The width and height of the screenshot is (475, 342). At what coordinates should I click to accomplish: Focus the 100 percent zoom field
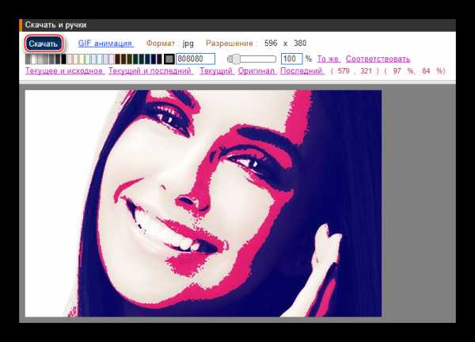tap(291, 59)
